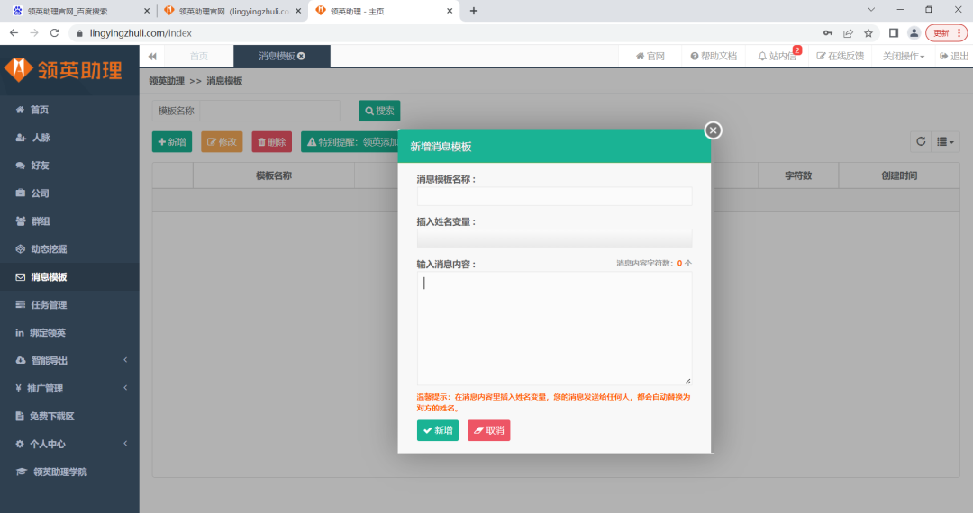The width and height of the screenshot is (973, 513).
Task: Sort by the 模板名称 column header
Action: [274, 176]
